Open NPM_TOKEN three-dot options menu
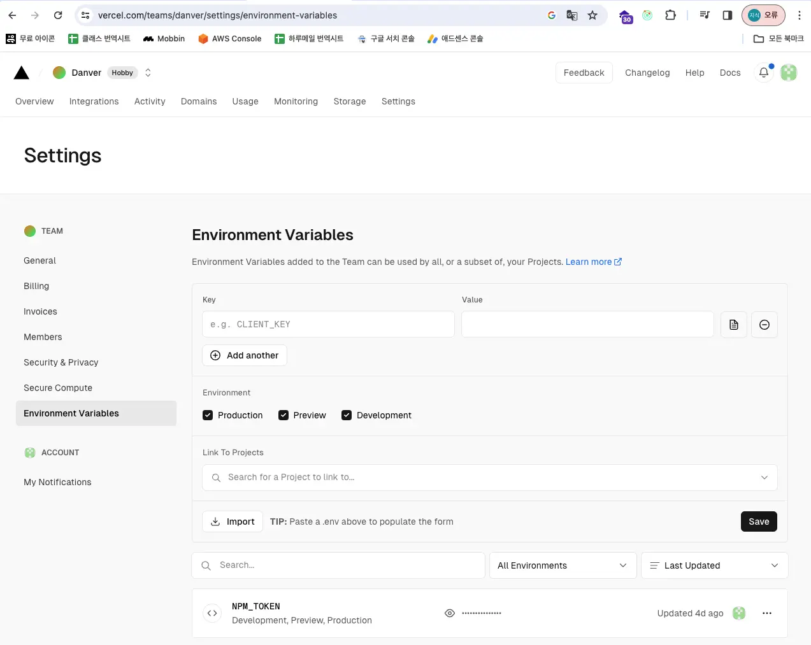The width and height of the screenshot is (811, 645). [x=766, y=613]
